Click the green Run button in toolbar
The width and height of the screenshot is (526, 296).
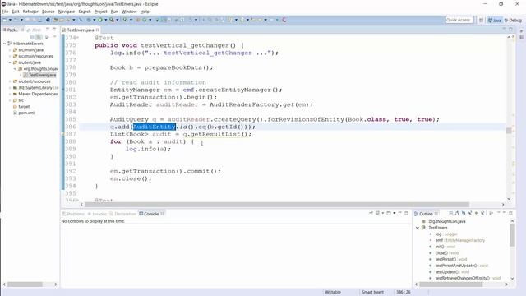coord(100,20)
